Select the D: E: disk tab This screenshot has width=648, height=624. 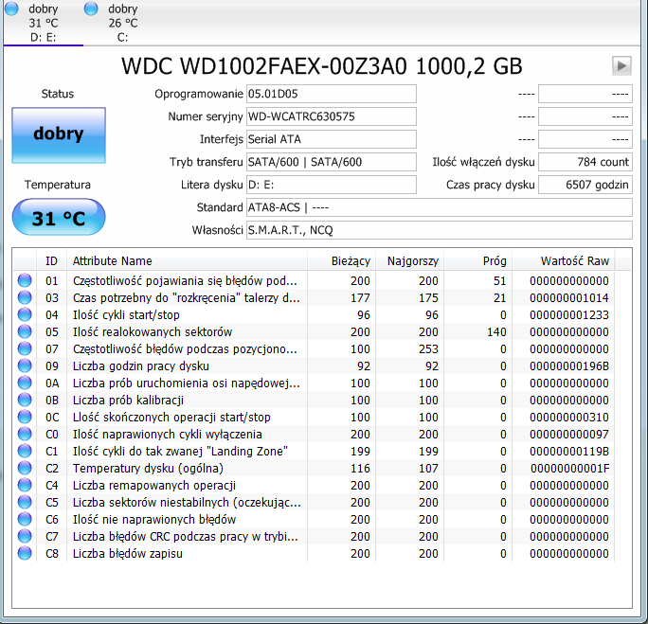(x=44, y=23)
